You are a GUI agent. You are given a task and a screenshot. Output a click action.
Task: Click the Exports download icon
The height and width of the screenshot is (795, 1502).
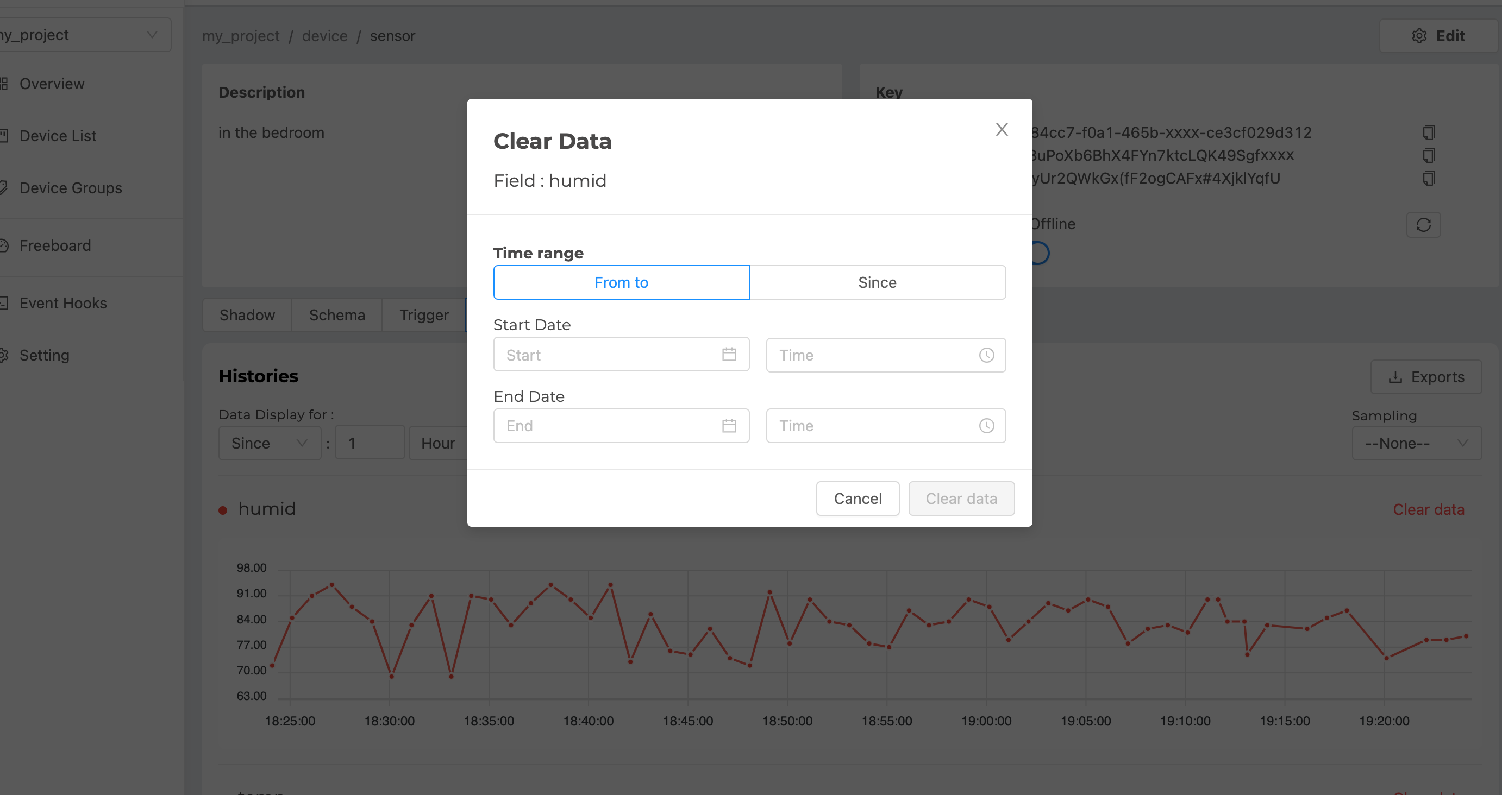[1395, 376]
